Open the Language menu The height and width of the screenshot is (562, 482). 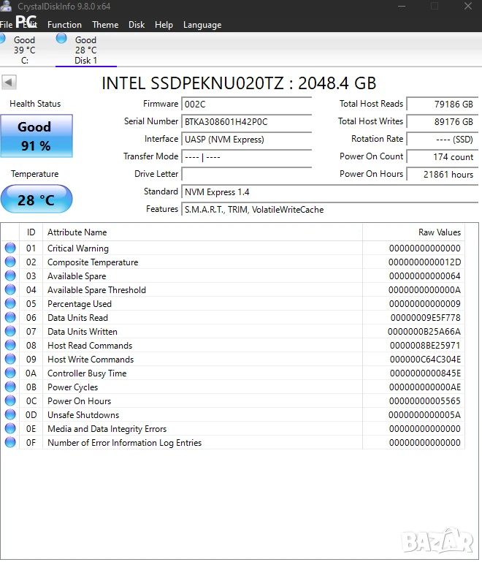tap(202, 25)
